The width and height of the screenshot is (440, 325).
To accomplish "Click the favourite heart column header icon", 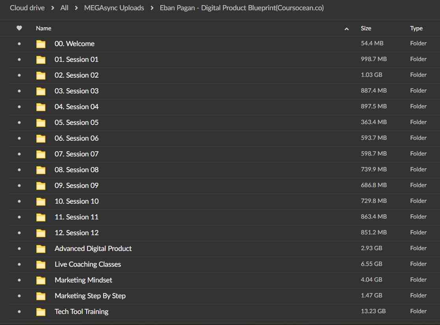I will pos(19,28).
